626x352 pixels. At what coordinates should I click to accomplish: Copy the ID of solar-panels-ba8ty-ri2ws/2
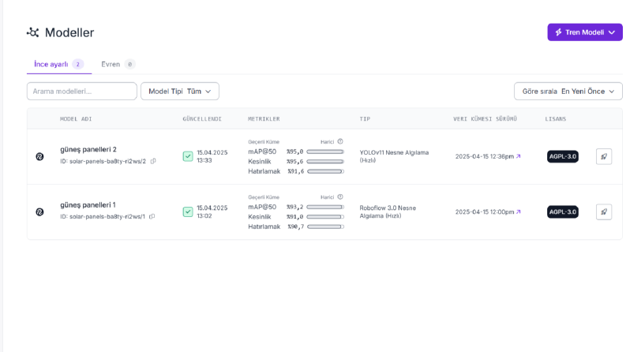click(153, 161)
